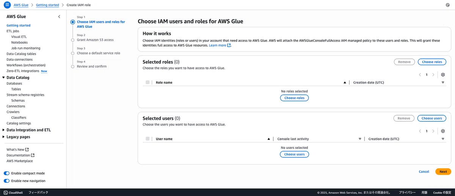Click Choose roles button in header
Image resolution: width=455 pixels, height=196 pixels.
432,62
